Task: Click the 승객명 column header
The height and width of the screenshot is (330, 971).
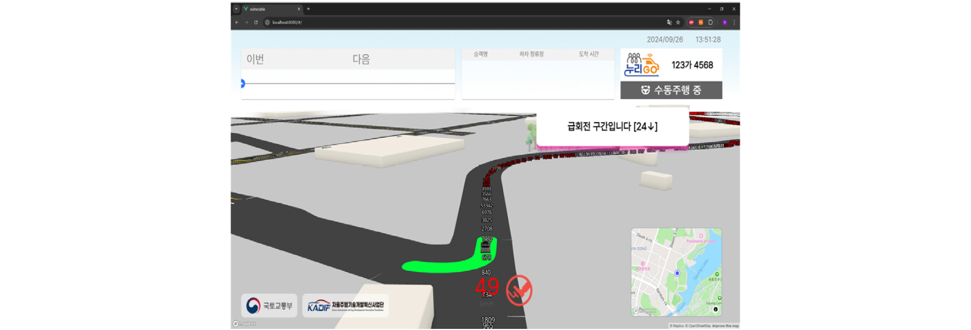Action: [x=481, y=54]
